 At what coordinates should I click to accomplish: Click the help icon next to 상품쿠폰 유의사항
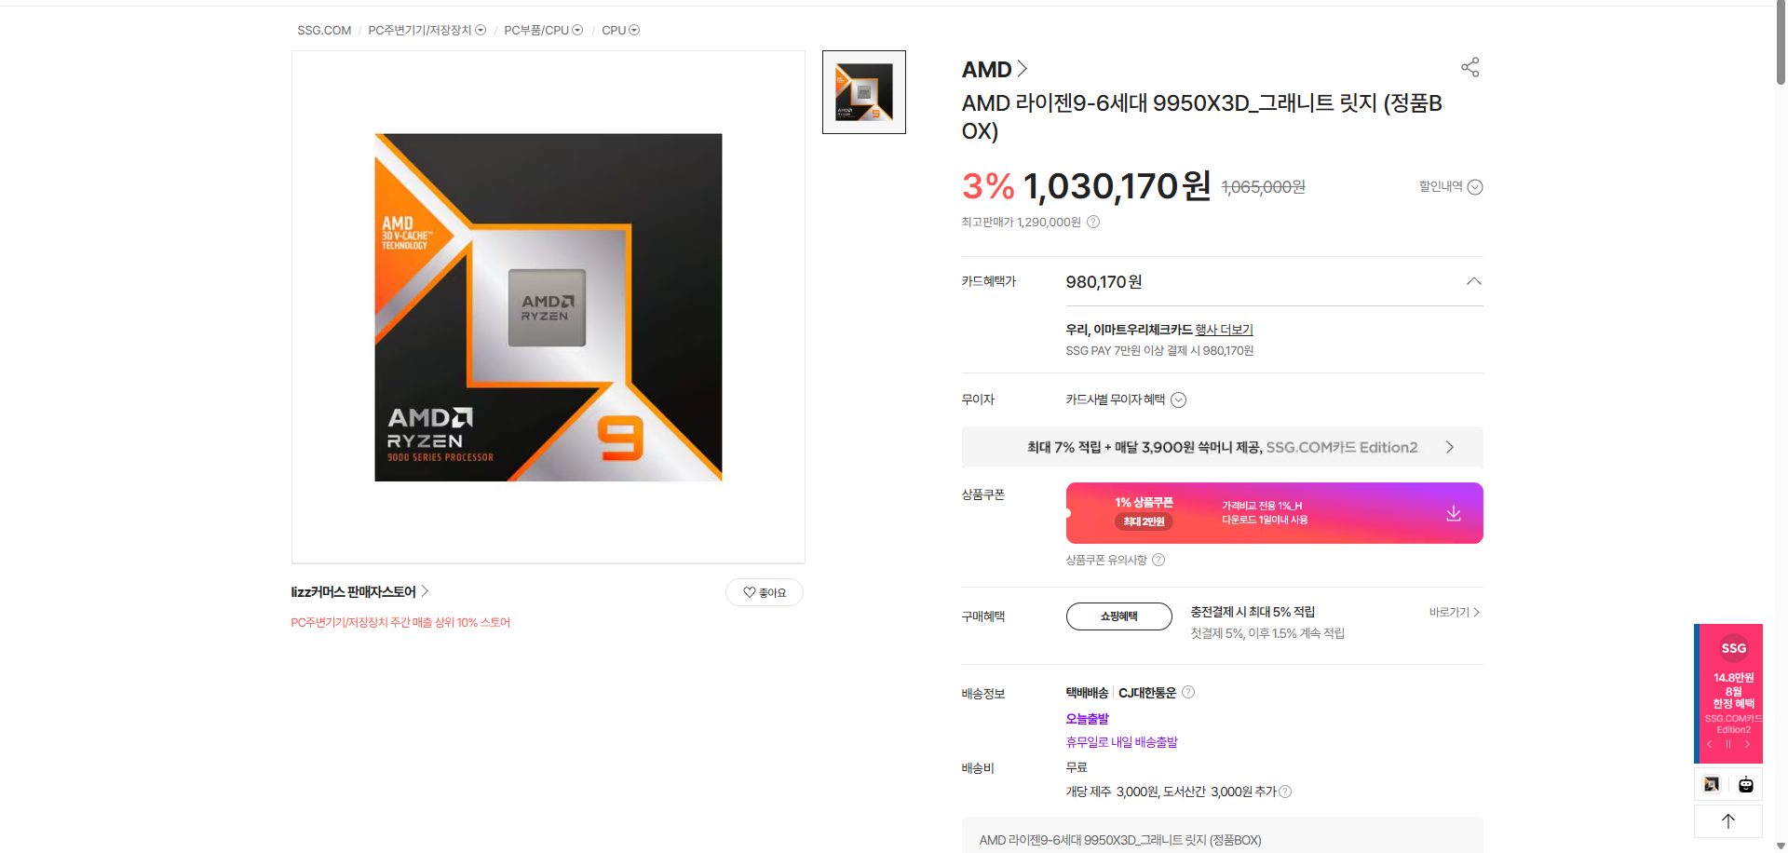pyautogui.click(x=1158, y=560)
